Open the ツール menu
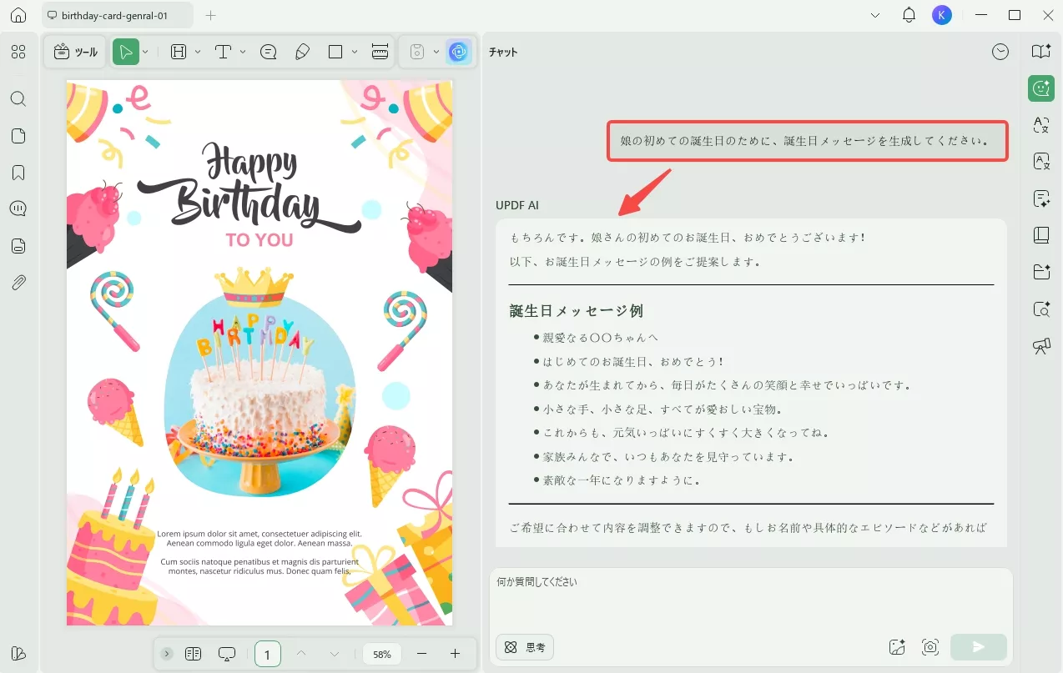The height and width of the screenshot is (673, 1063). (74, 51)
